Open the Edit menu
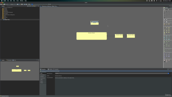Viewport: 172px width, 97px height. (11, 1)
